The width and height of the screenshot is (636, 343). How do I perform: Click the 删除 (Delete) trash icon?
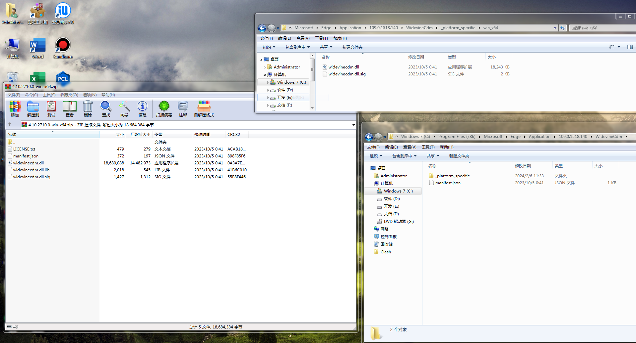coord(88,108)
